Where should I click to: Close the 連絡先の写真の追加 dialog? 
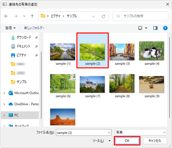point(168,4)
